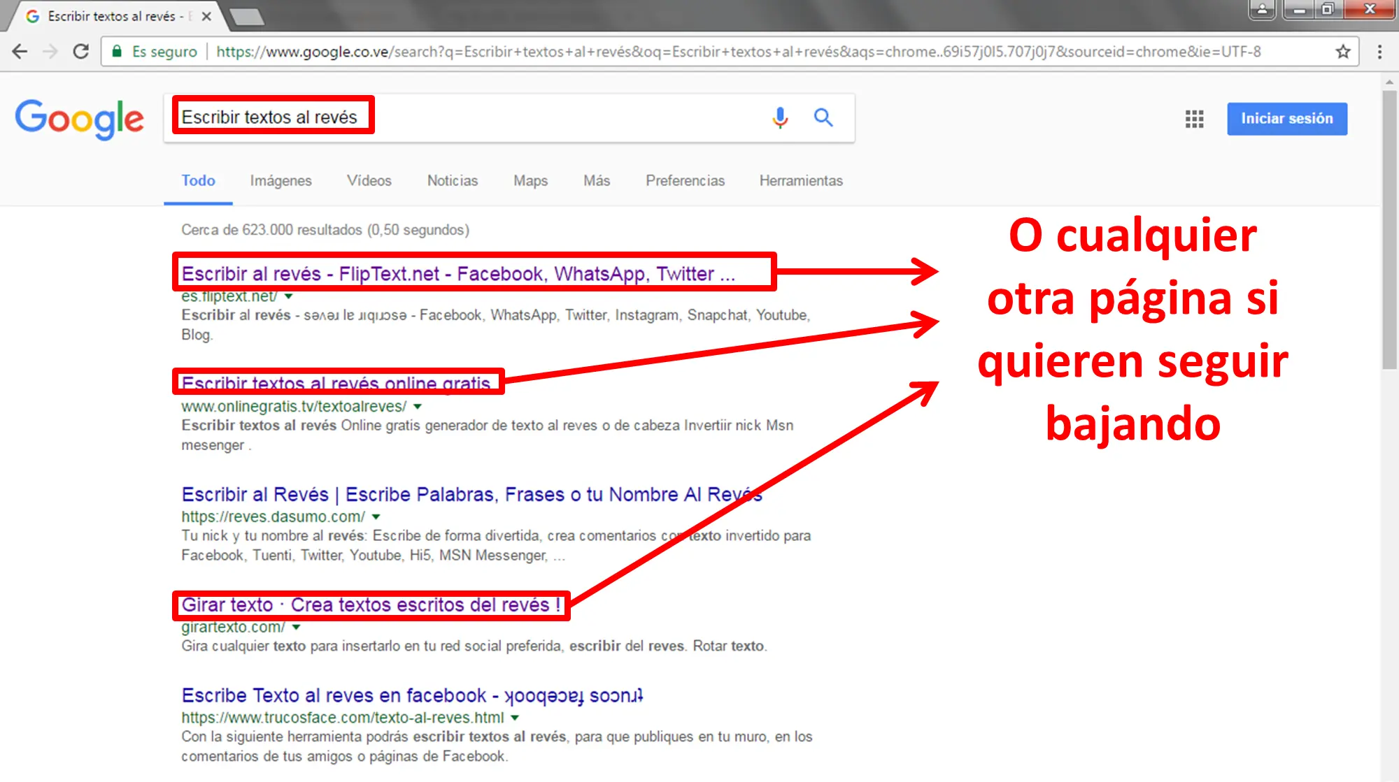This screenshot has height=782, width=1399.
Task: Bookmark page with the star icon
Action: (1342, 52)
